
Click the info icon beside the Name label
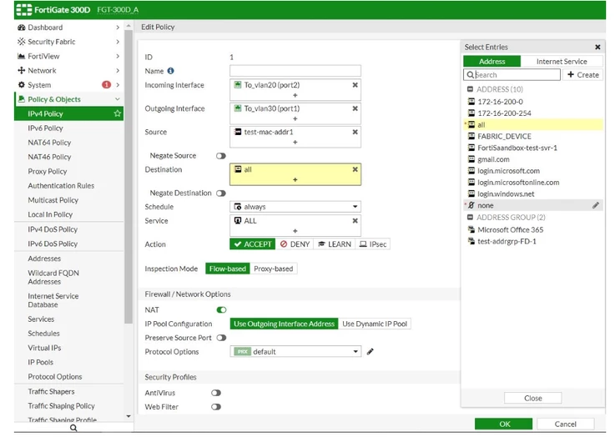tap(170, 71)
